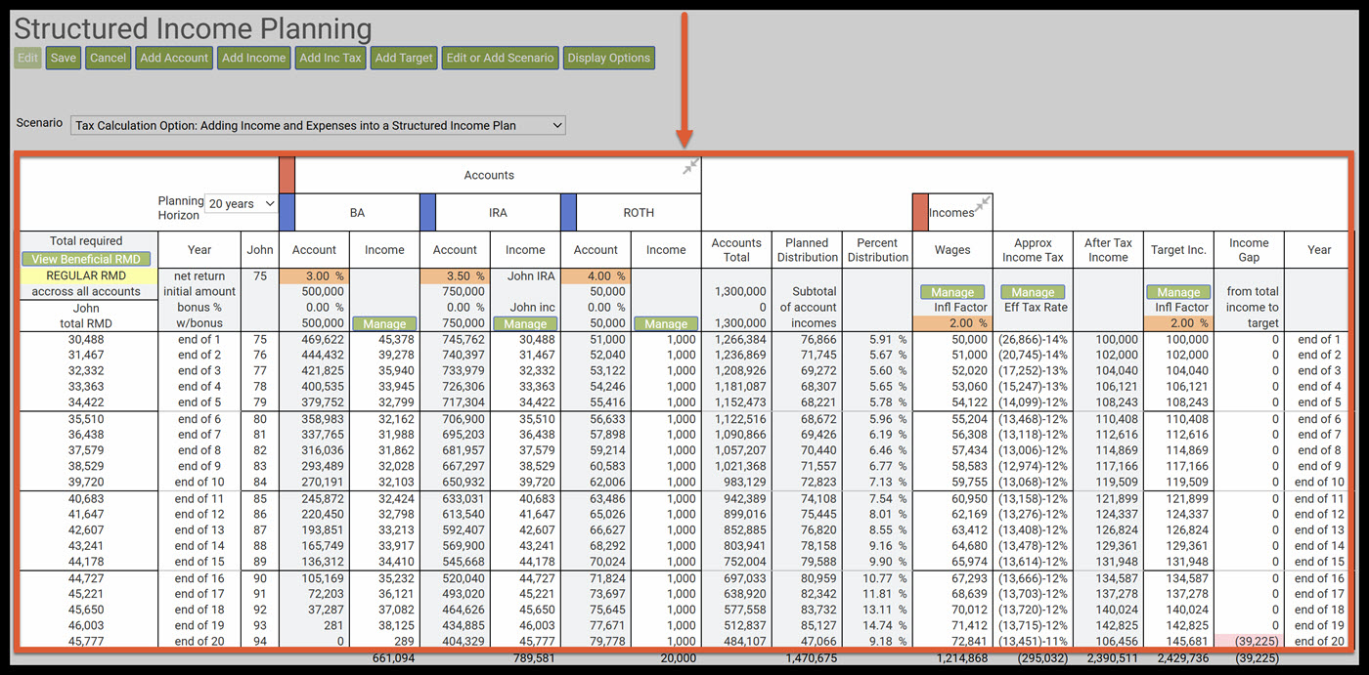
Task: Click the disabled Edit button
Action: click(27, 58)
